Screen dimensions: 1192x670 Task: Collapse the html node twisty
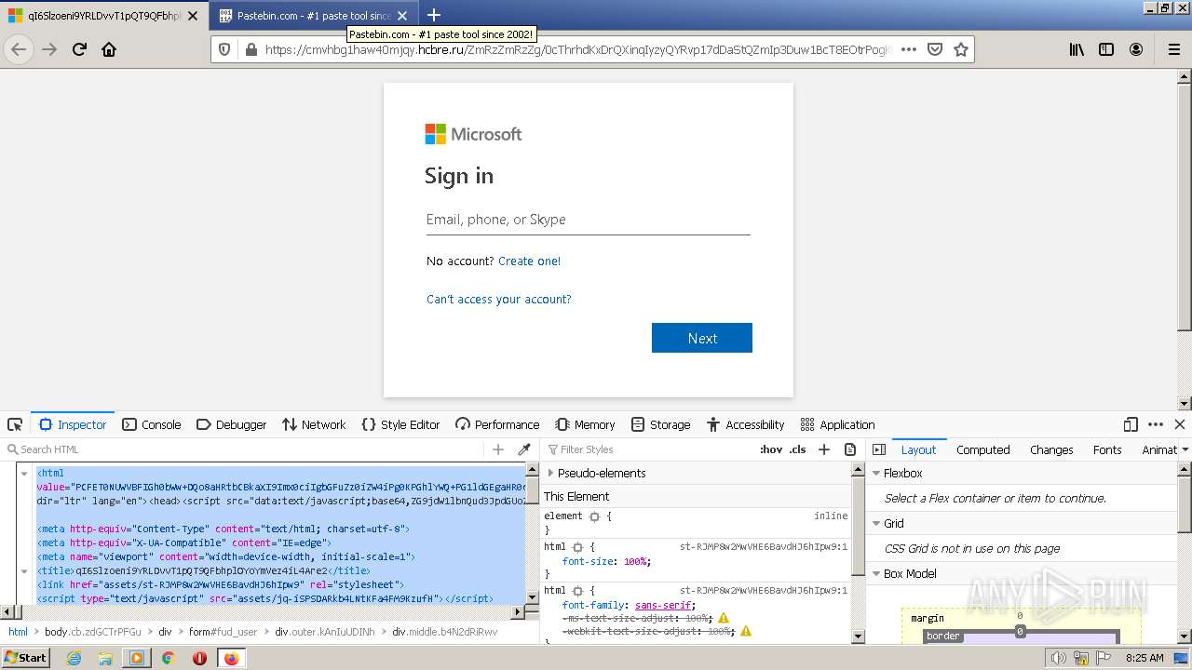(x=24, y=473)
